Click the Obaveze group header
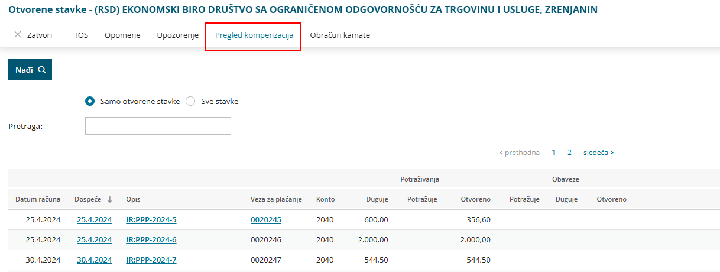Viewport: 720px width, 272px height. pyautogui.click(x=565, y=179)
